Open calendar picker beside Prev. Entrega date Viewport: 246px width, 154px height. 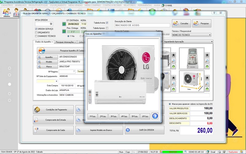coord(64,31)
